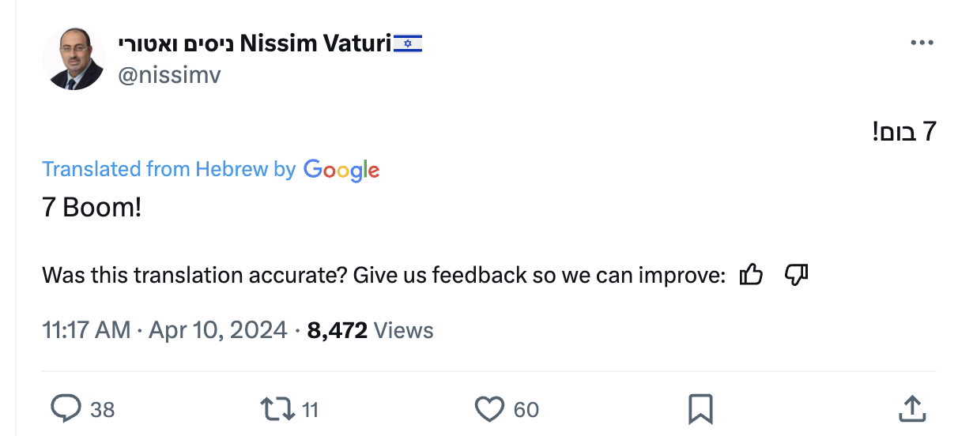Click the 8,472 Views count
This screenshot has width=958, height=436.
click(x=370, y=329)
